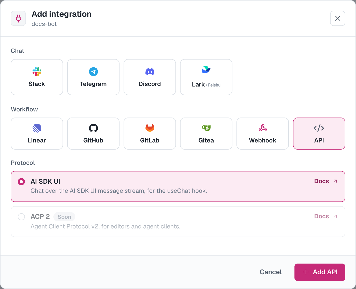Screen dimensions: 356x289
Task: Click the Linear logo icon
Action: 37,128
